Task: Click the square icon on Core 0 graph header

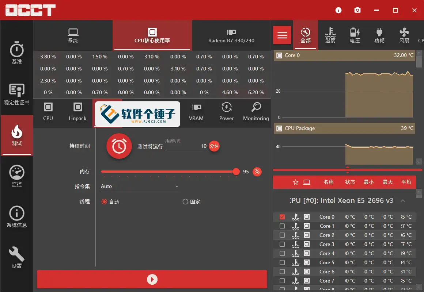Action: 279,55
